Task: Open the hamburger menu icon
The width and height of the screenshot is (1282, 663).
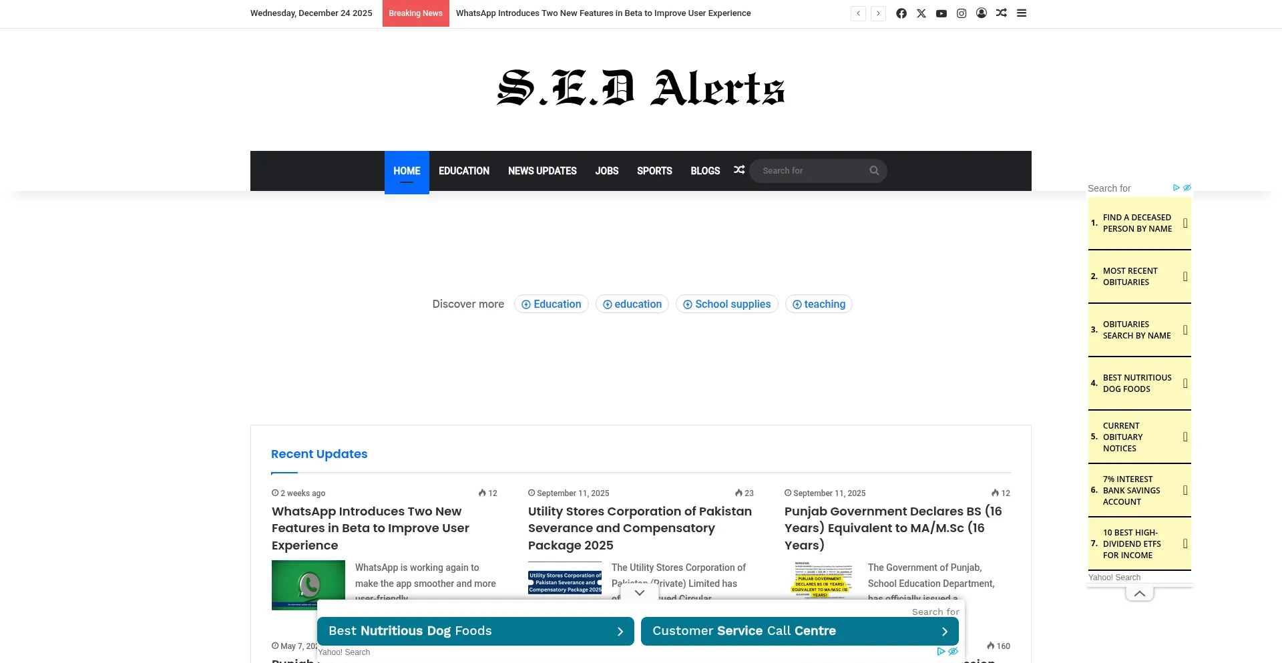Action: click(1022, 13)
